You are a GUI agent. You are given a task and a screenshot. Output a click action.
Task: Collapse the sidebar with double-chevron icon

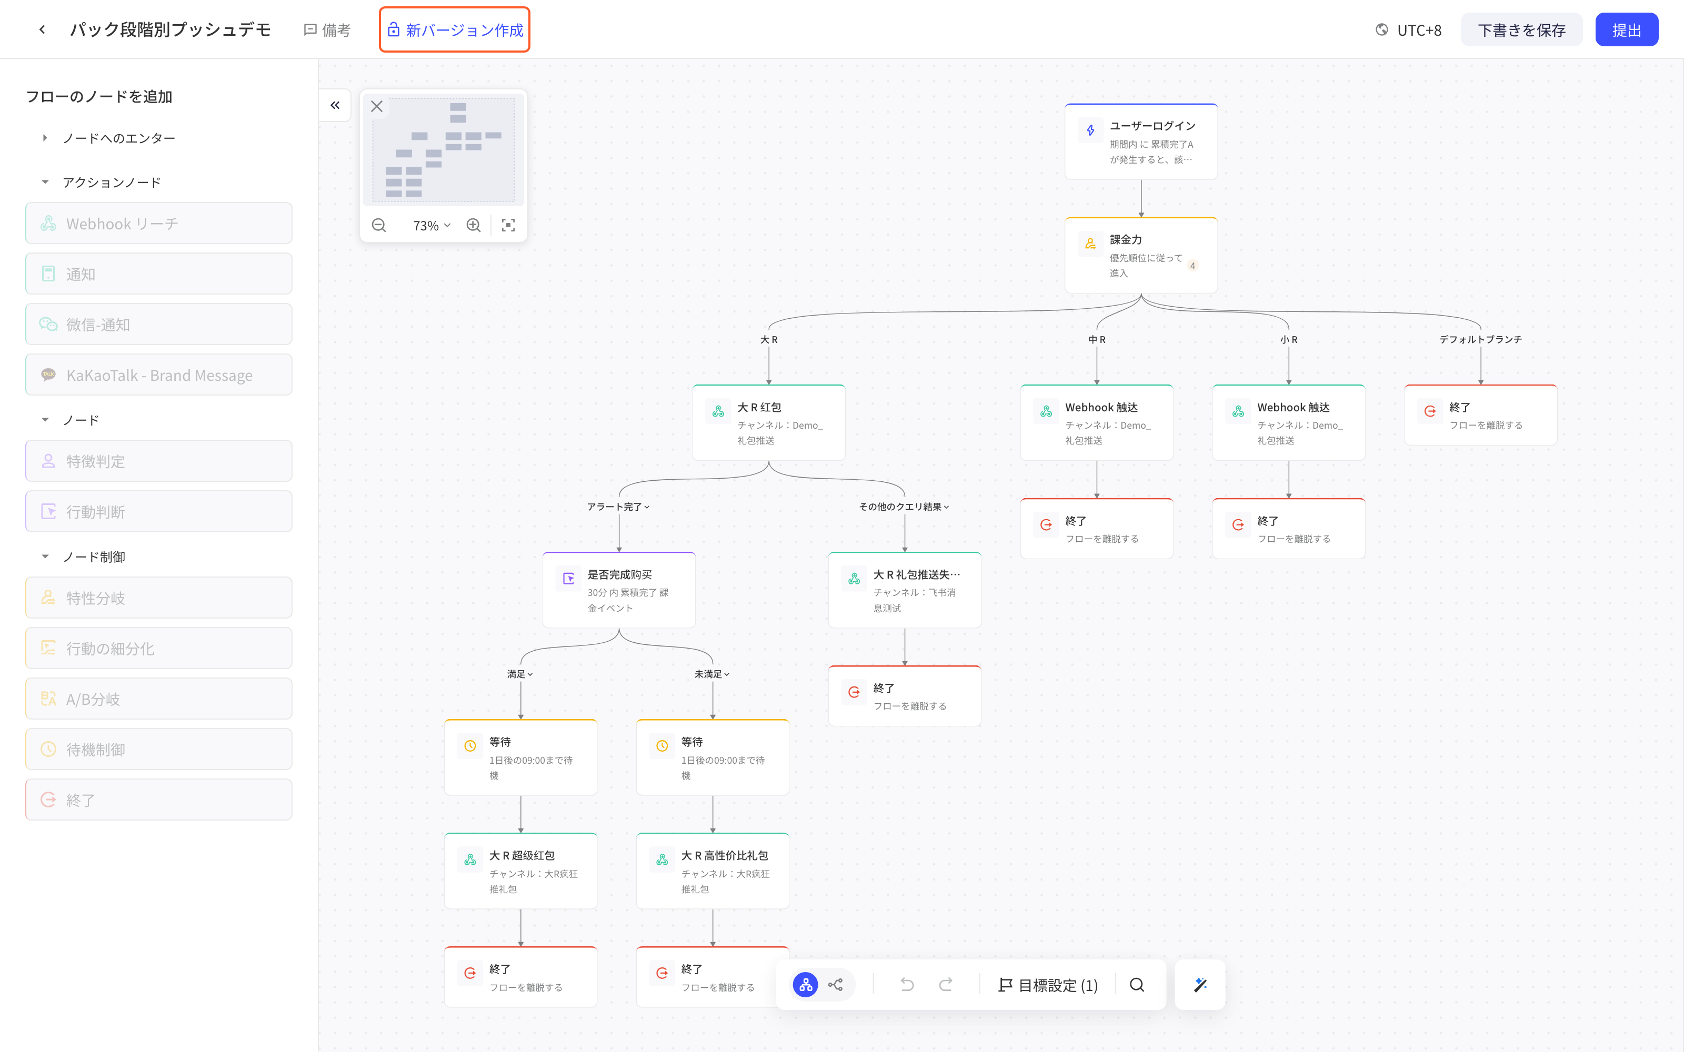pyautogui.click(x=335, y=105)
